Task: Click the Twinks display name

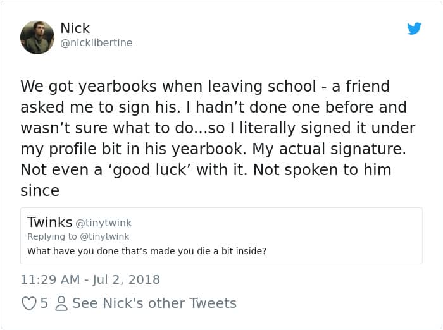Action: pos(49,222)
